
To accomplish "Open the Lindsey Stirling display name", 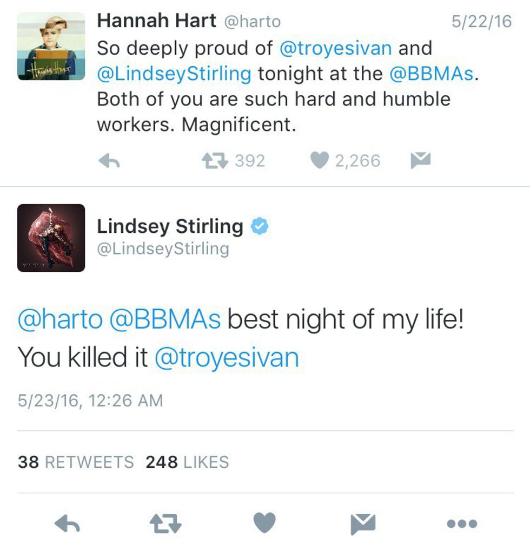I will point(170,226).
